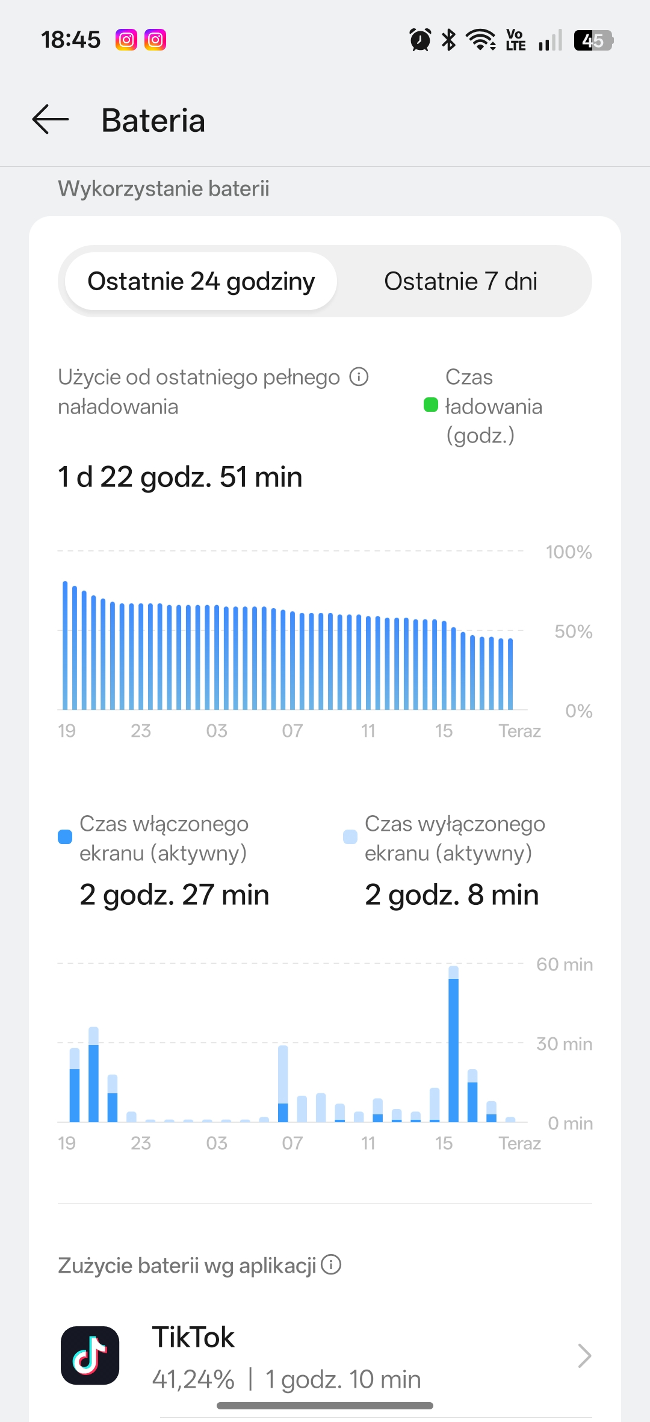Expand TikTok details via chevron arrow
Image resolution: width=650 pixels, height=1422 pixels.
coord(584,1356)
